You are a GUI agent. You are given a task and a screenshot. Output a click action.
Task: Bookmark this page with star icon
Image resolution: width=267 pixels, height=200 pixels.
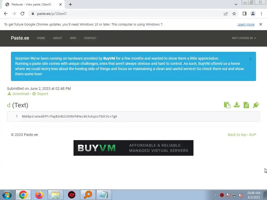tap(234, 14)
